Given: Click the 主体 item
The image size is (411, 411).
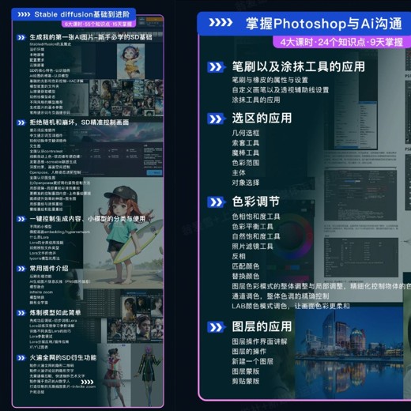Looking at the screenshot, I should tap(239, 173).
